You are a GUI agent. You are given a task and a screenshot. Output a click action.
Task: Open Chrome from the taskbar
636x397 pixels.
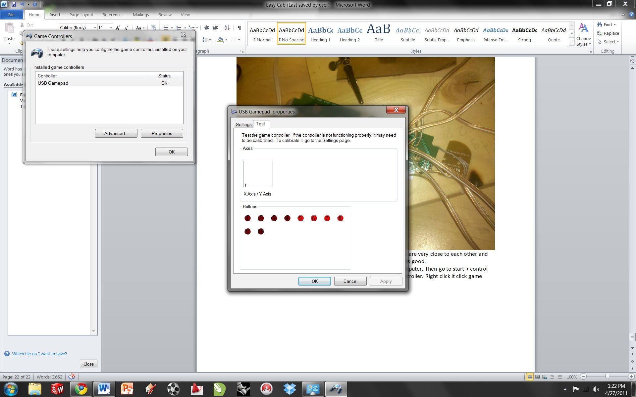[x=81, y=389]
